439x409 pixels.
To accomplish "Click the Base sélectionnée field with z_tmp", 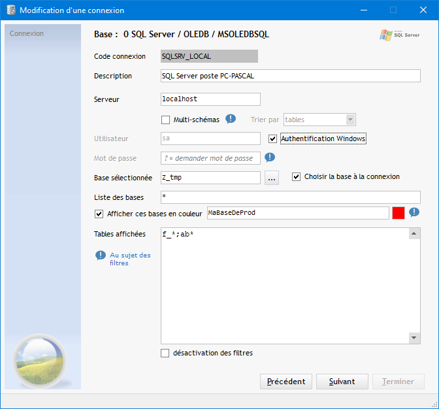I will coord(210,178).
